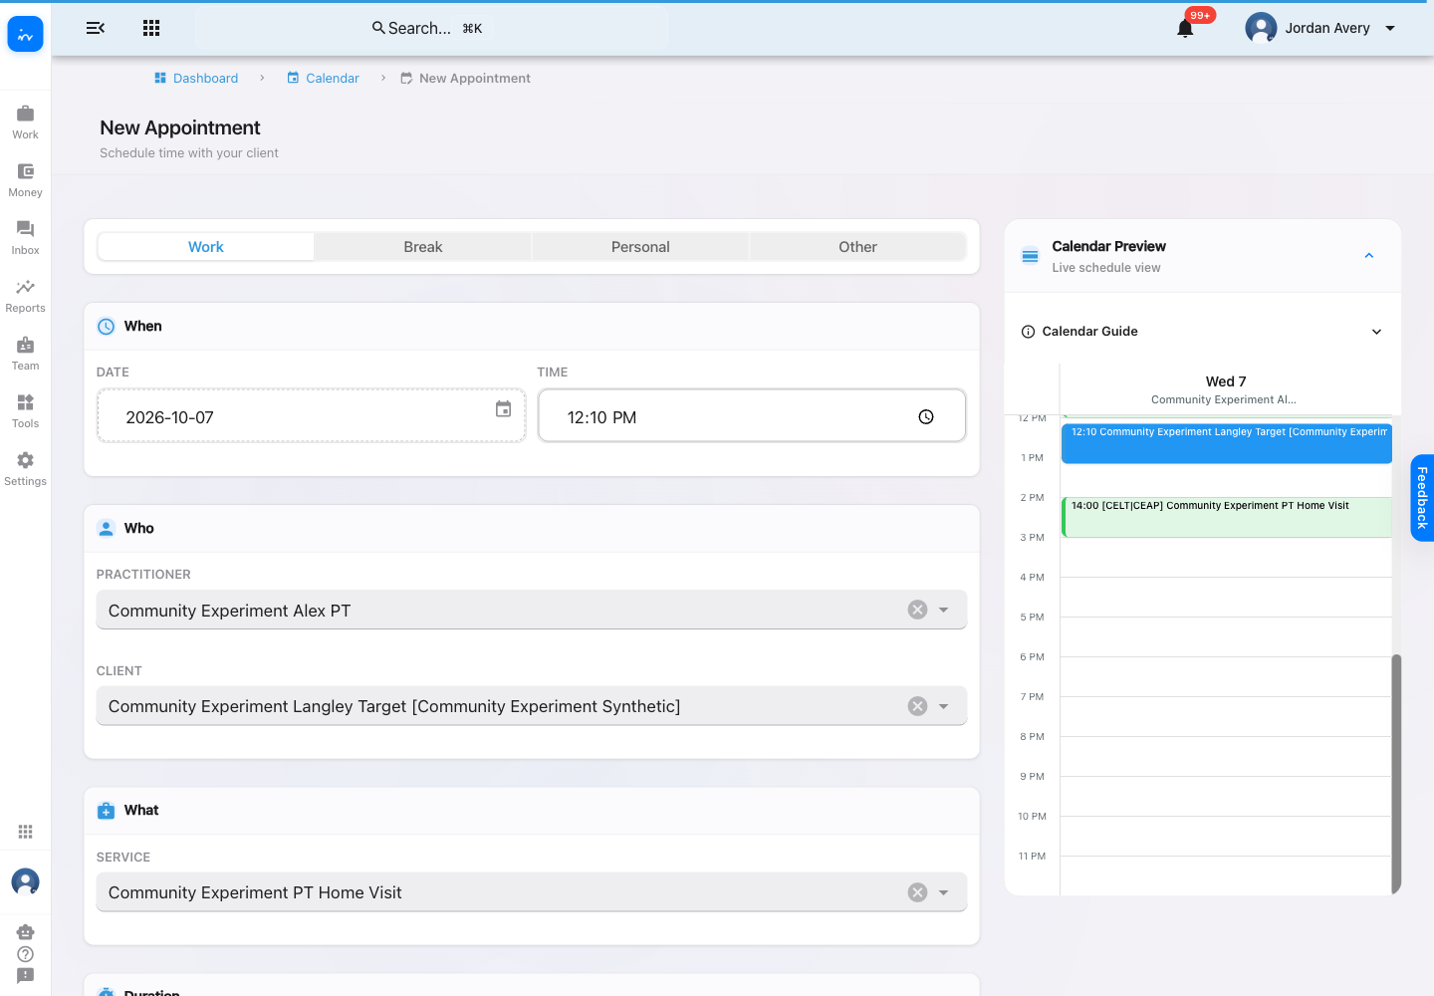The height and width of the screenshot is (996, 1434).
Task: Open the feedback report icon in sidebar
Action: click(x=26, y=976)
